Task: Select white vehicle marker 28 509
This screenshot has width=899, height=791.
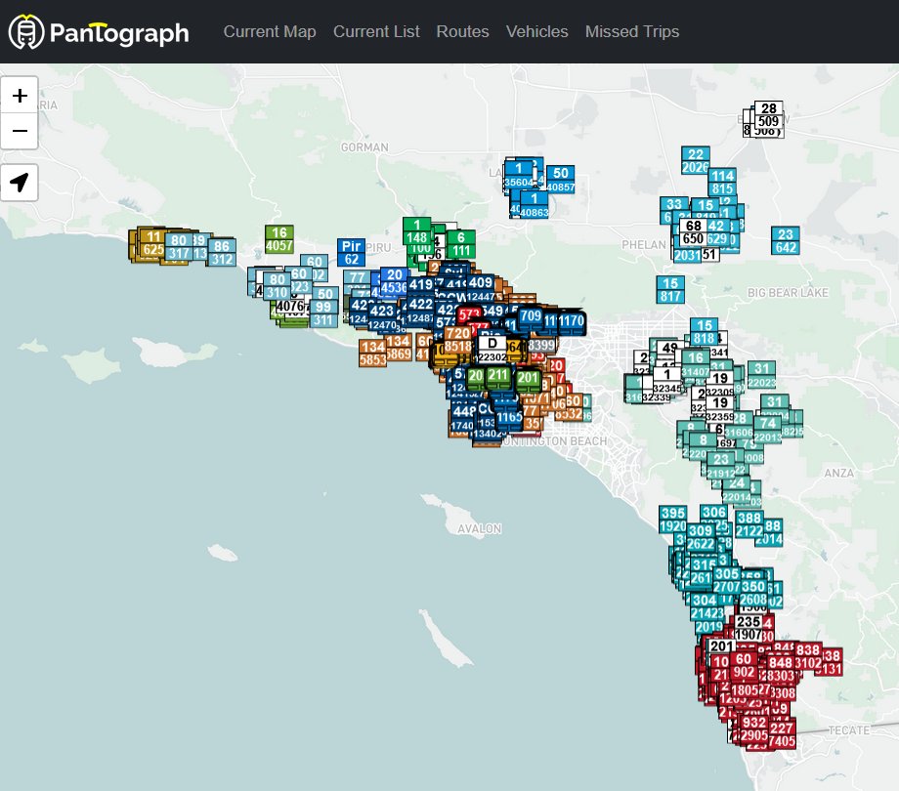Action: (x=768, y=114)
